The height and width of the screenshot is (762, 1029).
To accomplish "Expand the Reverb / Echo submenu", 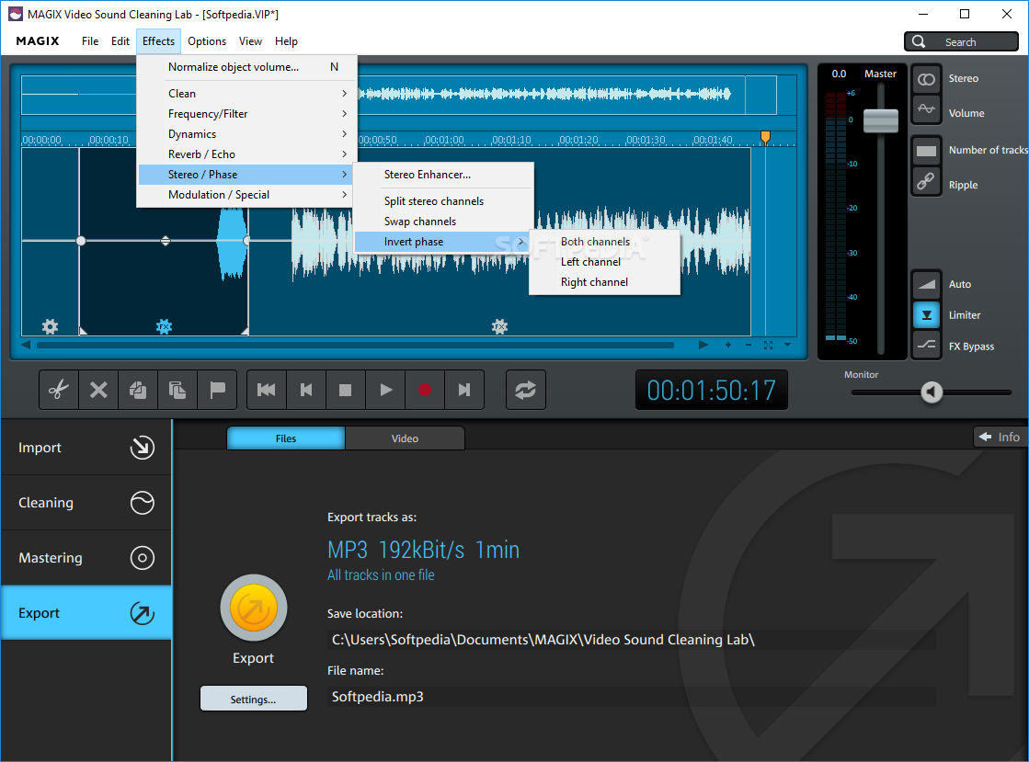I will pyautogui.click(x=246, y=154).
